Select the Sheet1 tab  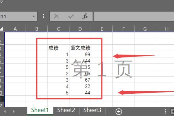tap(40, 110)
